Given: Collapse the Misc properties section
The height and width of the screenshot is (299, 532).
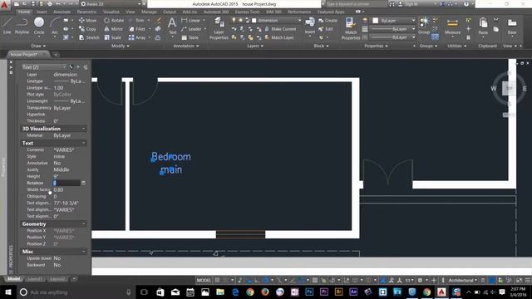Looking at the screenshot, I should click(x=84, y=252).
